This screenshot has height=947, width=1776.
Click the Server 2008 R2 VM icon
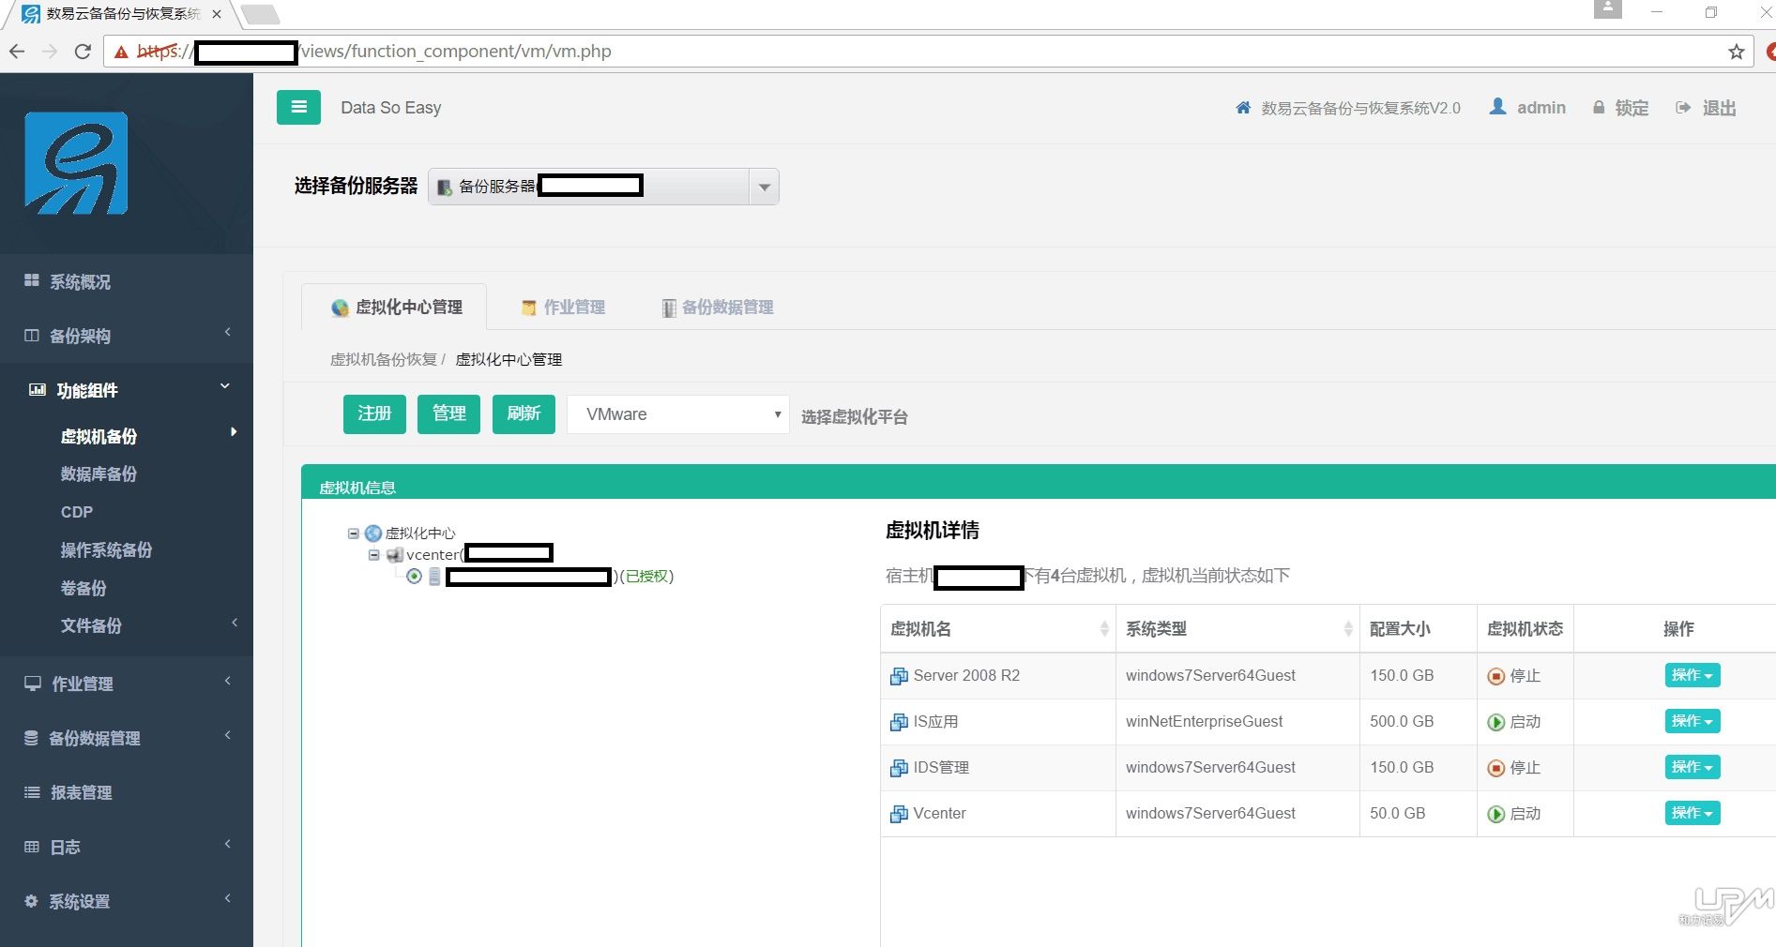899,676
